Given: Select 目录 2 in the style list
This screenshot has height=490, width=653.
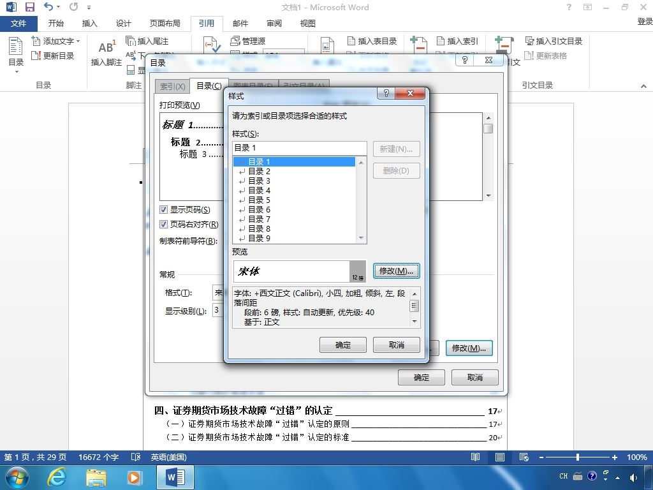Looking at the screenshot, I should (294, 171).
